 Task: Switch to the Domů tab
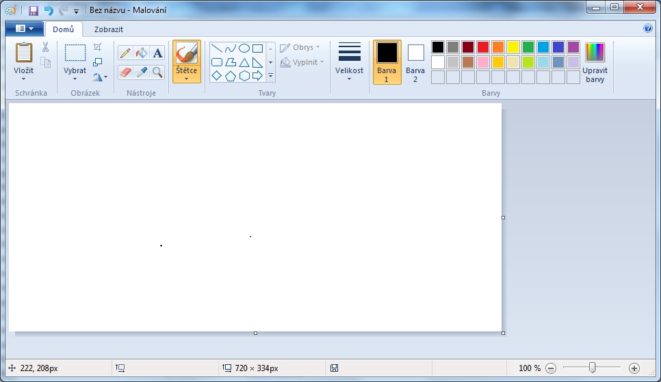[63, 29]
